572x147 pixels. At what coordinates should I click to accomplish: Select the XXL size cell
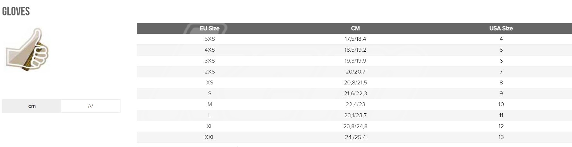tap(210, 137)
